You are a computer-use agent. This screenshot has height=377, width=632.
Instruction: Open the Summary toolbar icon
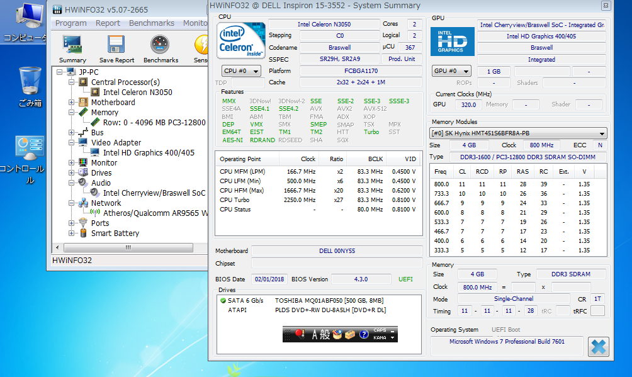coord(72,45)
